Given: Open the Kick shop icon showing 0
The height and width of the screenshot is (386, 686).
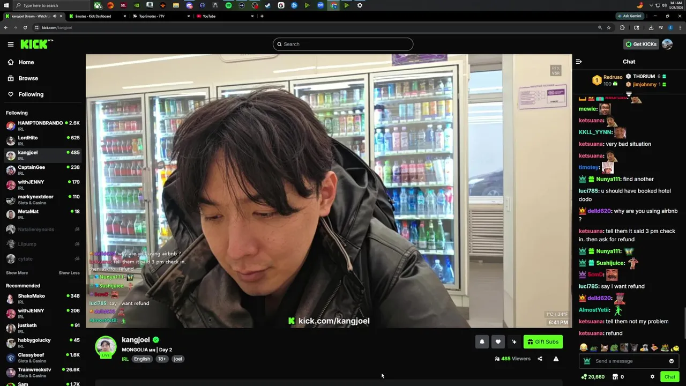Looking at the screenshot, I should (x=615, y=377).
